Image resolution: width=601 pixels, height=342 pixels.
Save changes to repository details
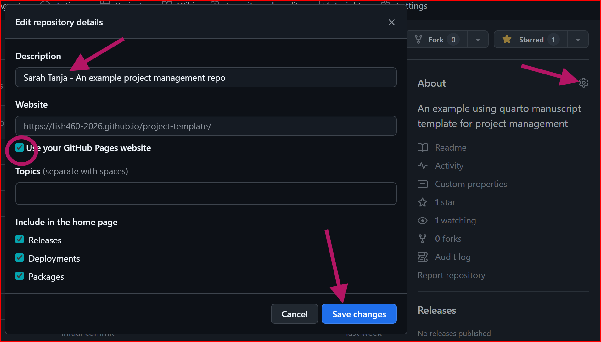click(x=359, y=314)
